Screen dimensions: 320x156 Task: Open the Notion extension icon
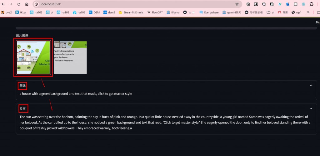pyautogui.click(x=248, y=4)
